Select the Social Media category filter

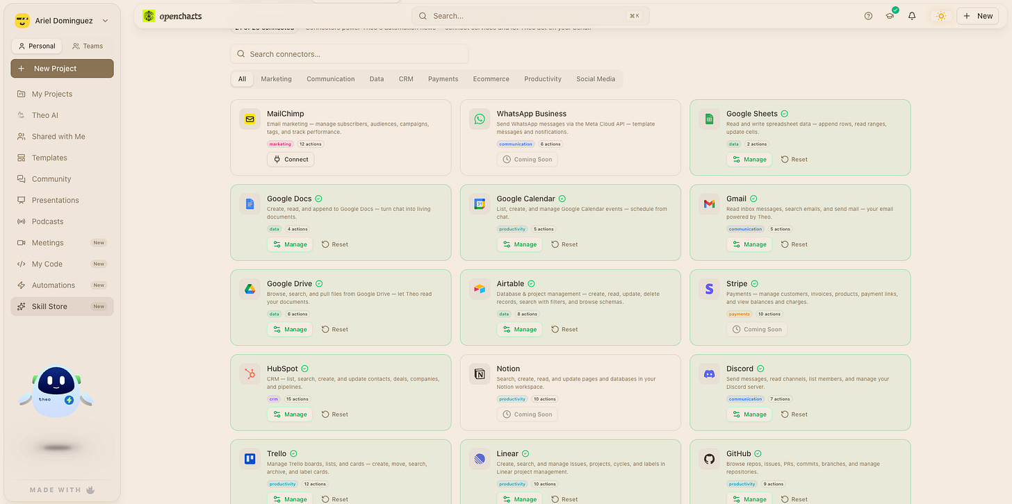(596, 79)
